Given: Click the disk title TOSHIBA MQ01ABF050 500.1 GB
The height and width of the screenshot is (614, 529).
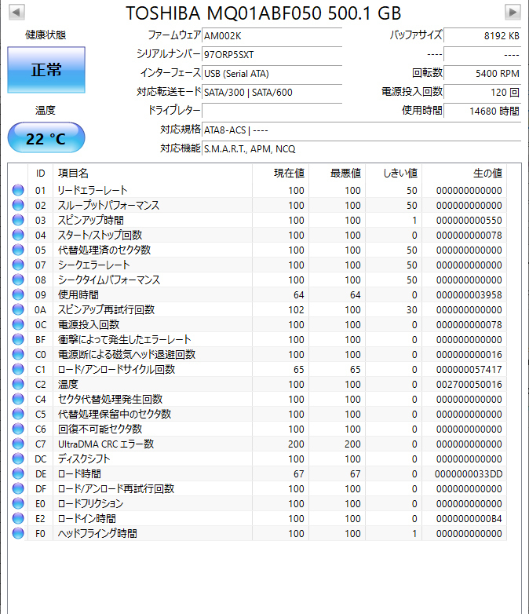Looking at the screenshot, I should pos(264,13).
